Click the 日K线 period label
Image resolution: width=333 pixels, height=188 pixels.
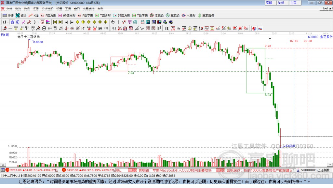[x=5, y=35]
